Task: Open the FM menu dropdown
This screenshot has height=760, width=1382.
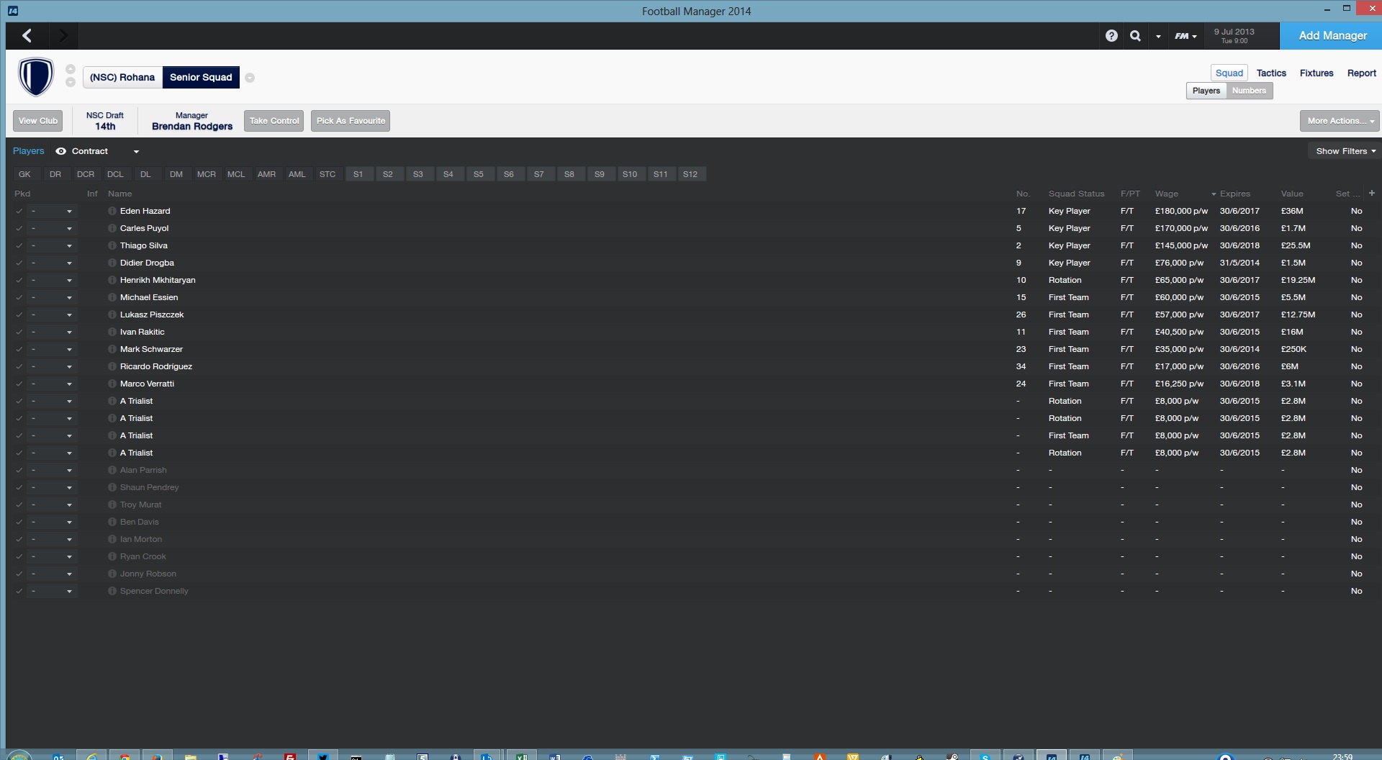Action: [1185, 35]
